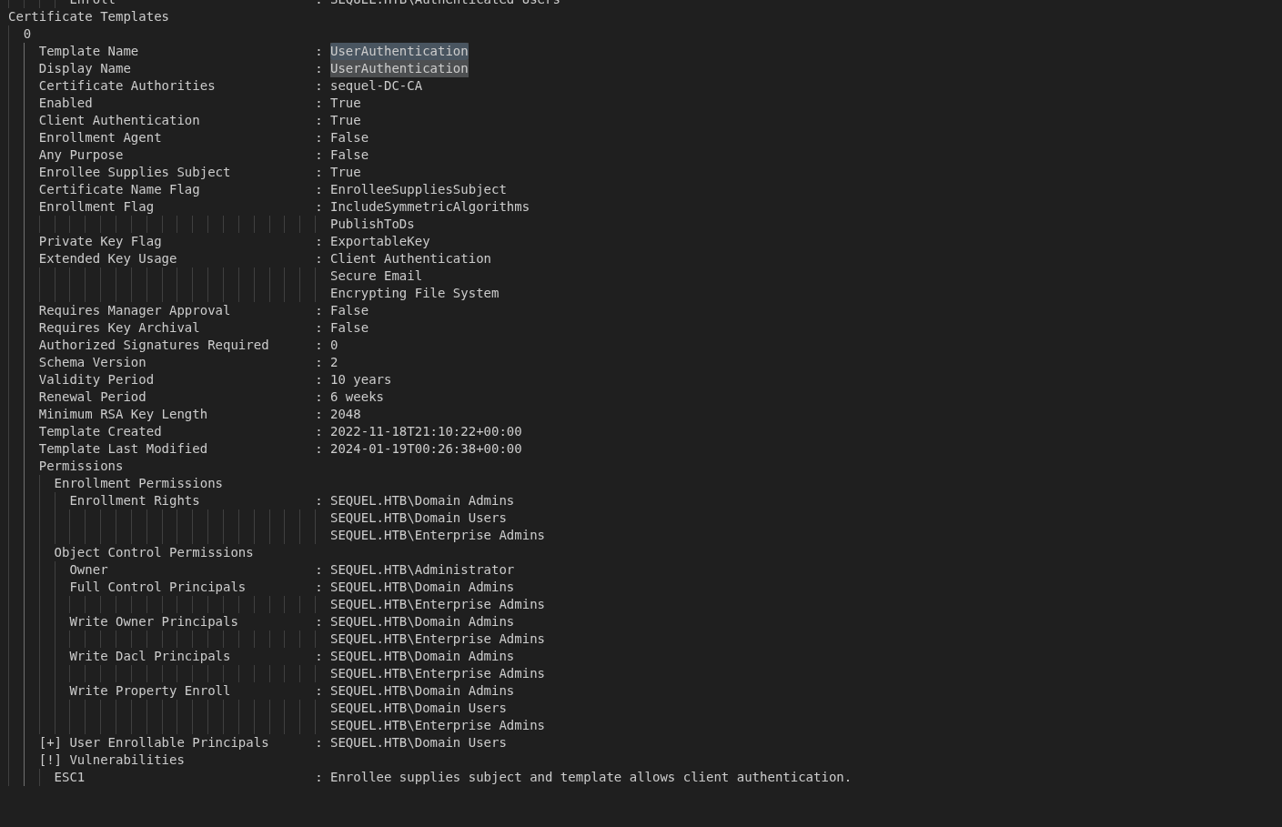Screen dimensions: 1282x827
Task: Click the 2048 minimum key length value
Action: [x=346, y=414]
